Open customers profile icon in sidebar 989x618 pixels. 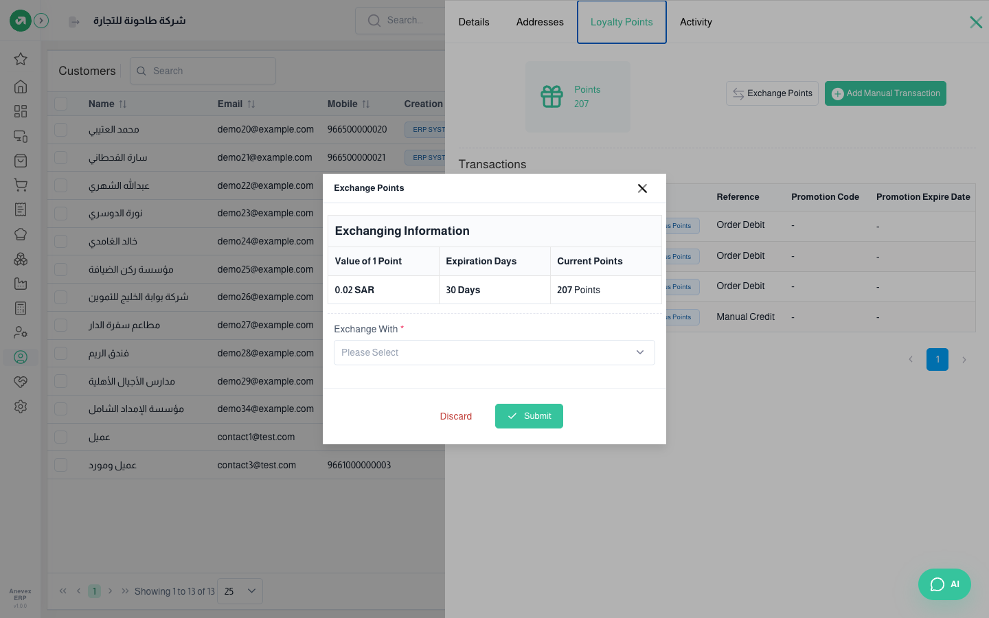[x=21, y=357]
